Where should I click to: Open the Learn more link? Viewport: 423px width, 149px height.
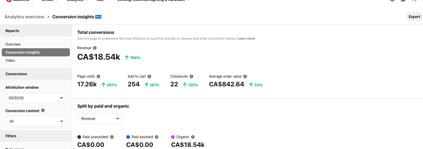pyautogui.click(x=246, y=38)
